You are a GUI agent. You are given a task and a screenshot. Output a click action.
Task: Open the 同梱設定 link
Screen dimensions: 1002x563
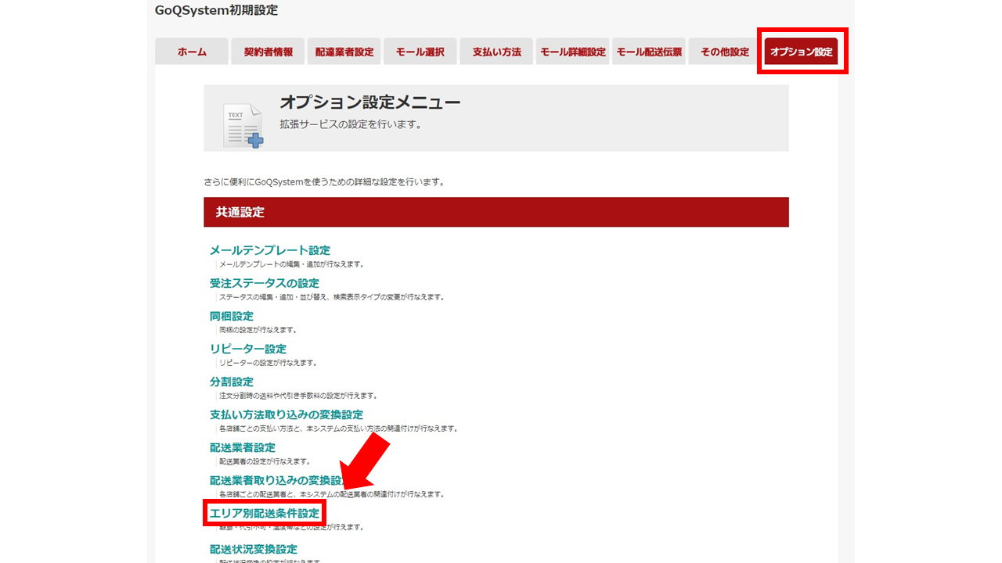pyautogui.click(x=232, y=316)
